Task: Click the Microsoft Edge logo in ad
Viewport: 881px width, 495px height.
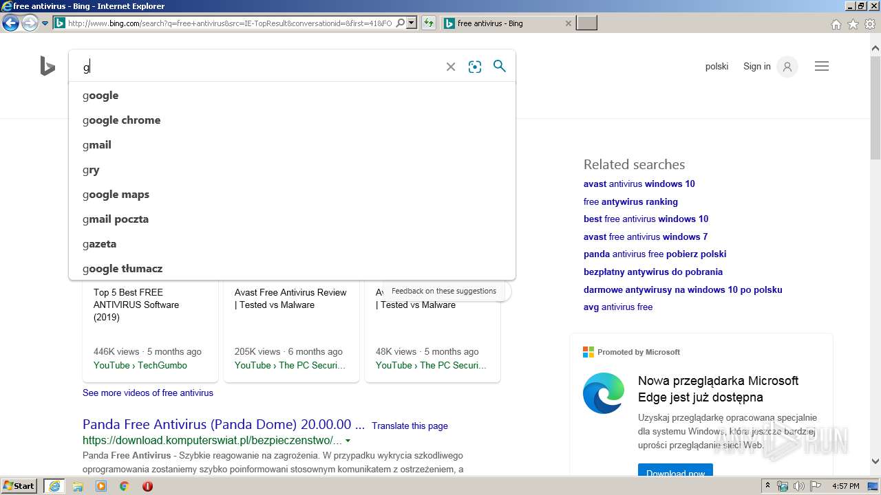Action: point(604,393)
